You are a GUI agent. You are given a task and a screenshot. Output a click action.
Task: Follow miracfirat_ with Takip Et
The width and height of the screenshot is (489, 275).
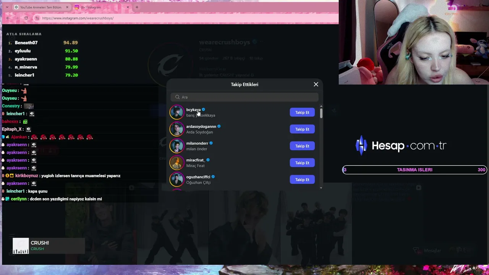coord(302,163)
